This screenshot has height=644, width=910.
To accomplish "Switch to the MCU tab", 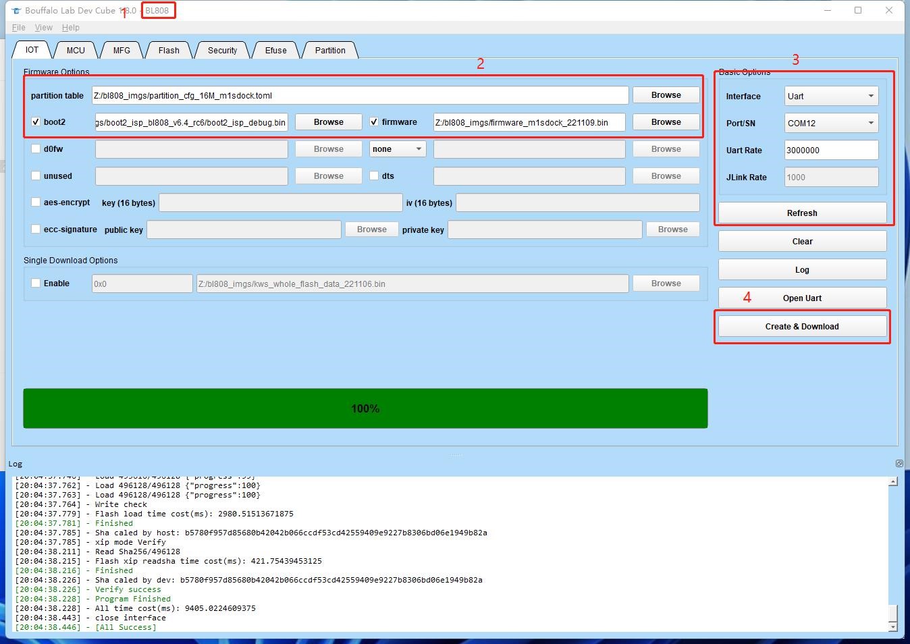I will [76, 51].
